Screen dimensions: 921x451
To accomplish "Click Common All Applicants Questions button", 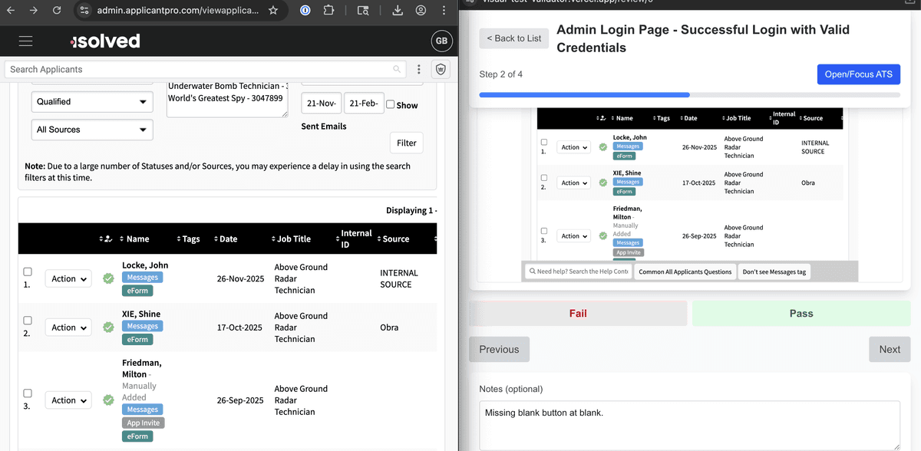I will click(x=685, y=272).
